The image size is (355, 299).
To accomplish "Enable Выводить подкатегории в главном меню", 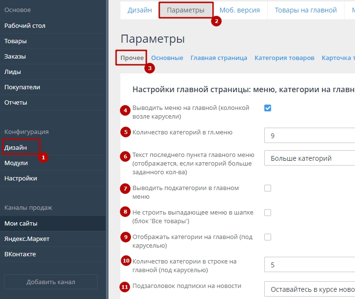I will (268, 188).
